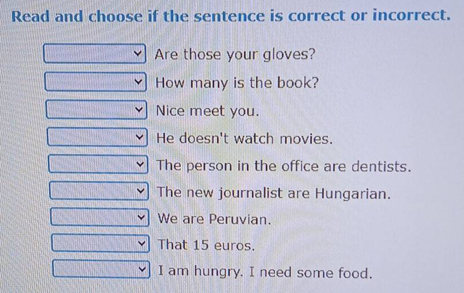Viewport: 464px width, 293px height.
Task: Open the dropdown beside 'Are those your gloves?'
Action: [95, 56]
